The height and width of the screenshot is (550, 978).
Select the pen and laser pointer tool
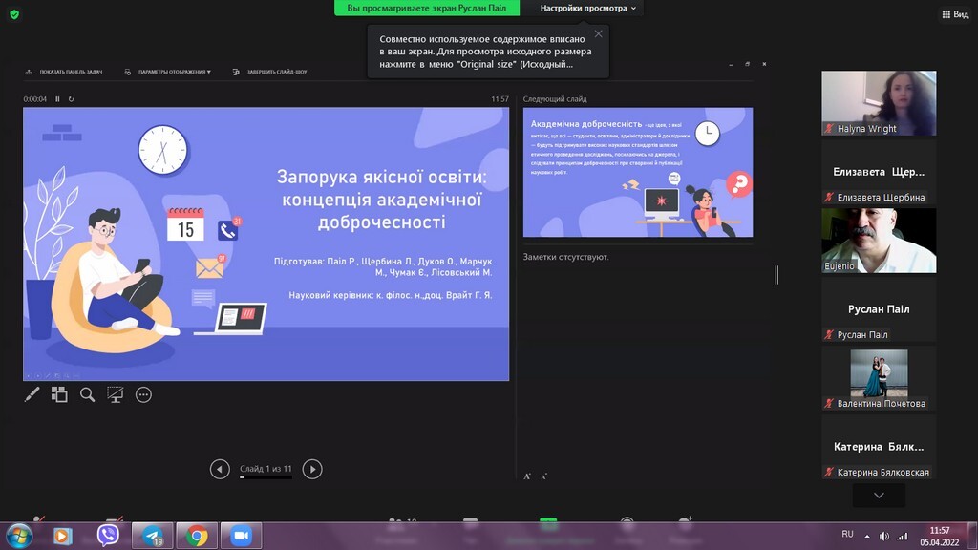(x=32, y=394)
